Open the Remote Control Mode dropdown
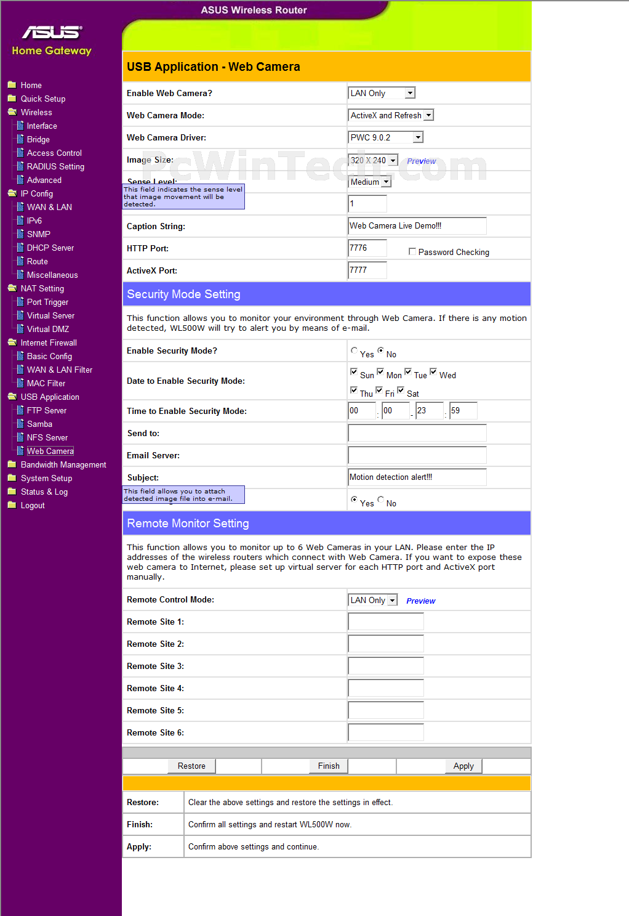This screenshot has height=916, width=629. 373,600
